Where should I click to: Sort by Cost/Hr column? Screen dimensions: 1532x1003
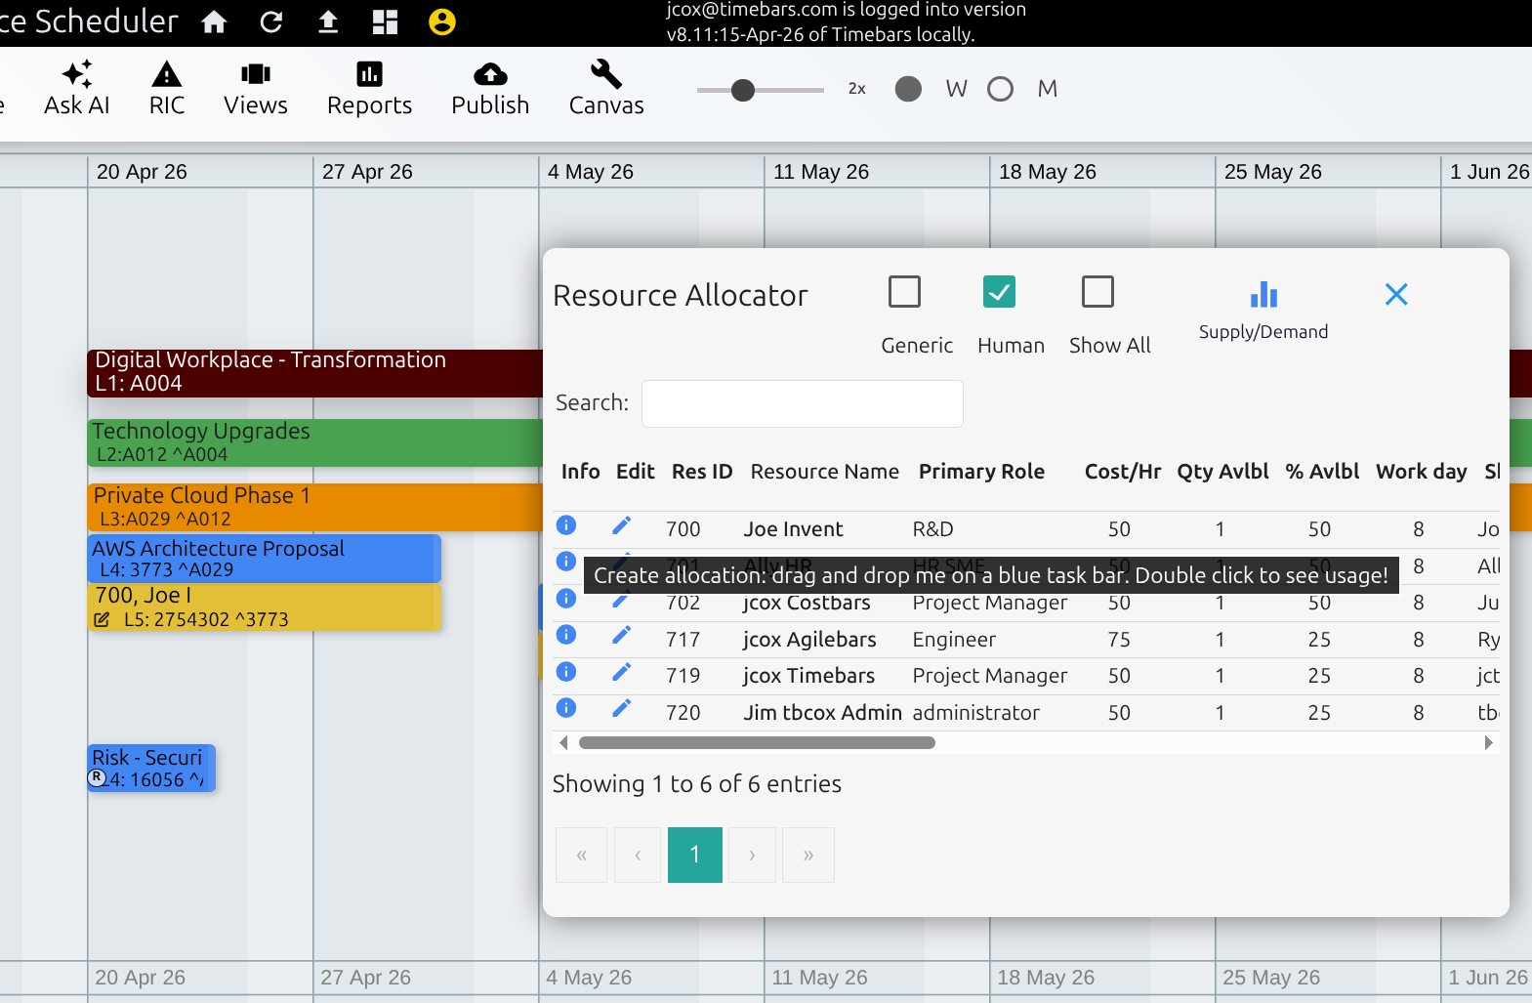1123,472
